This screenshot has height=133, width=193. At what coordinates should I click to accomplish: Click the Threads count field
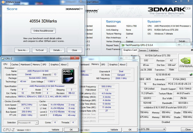coord(73,122)
